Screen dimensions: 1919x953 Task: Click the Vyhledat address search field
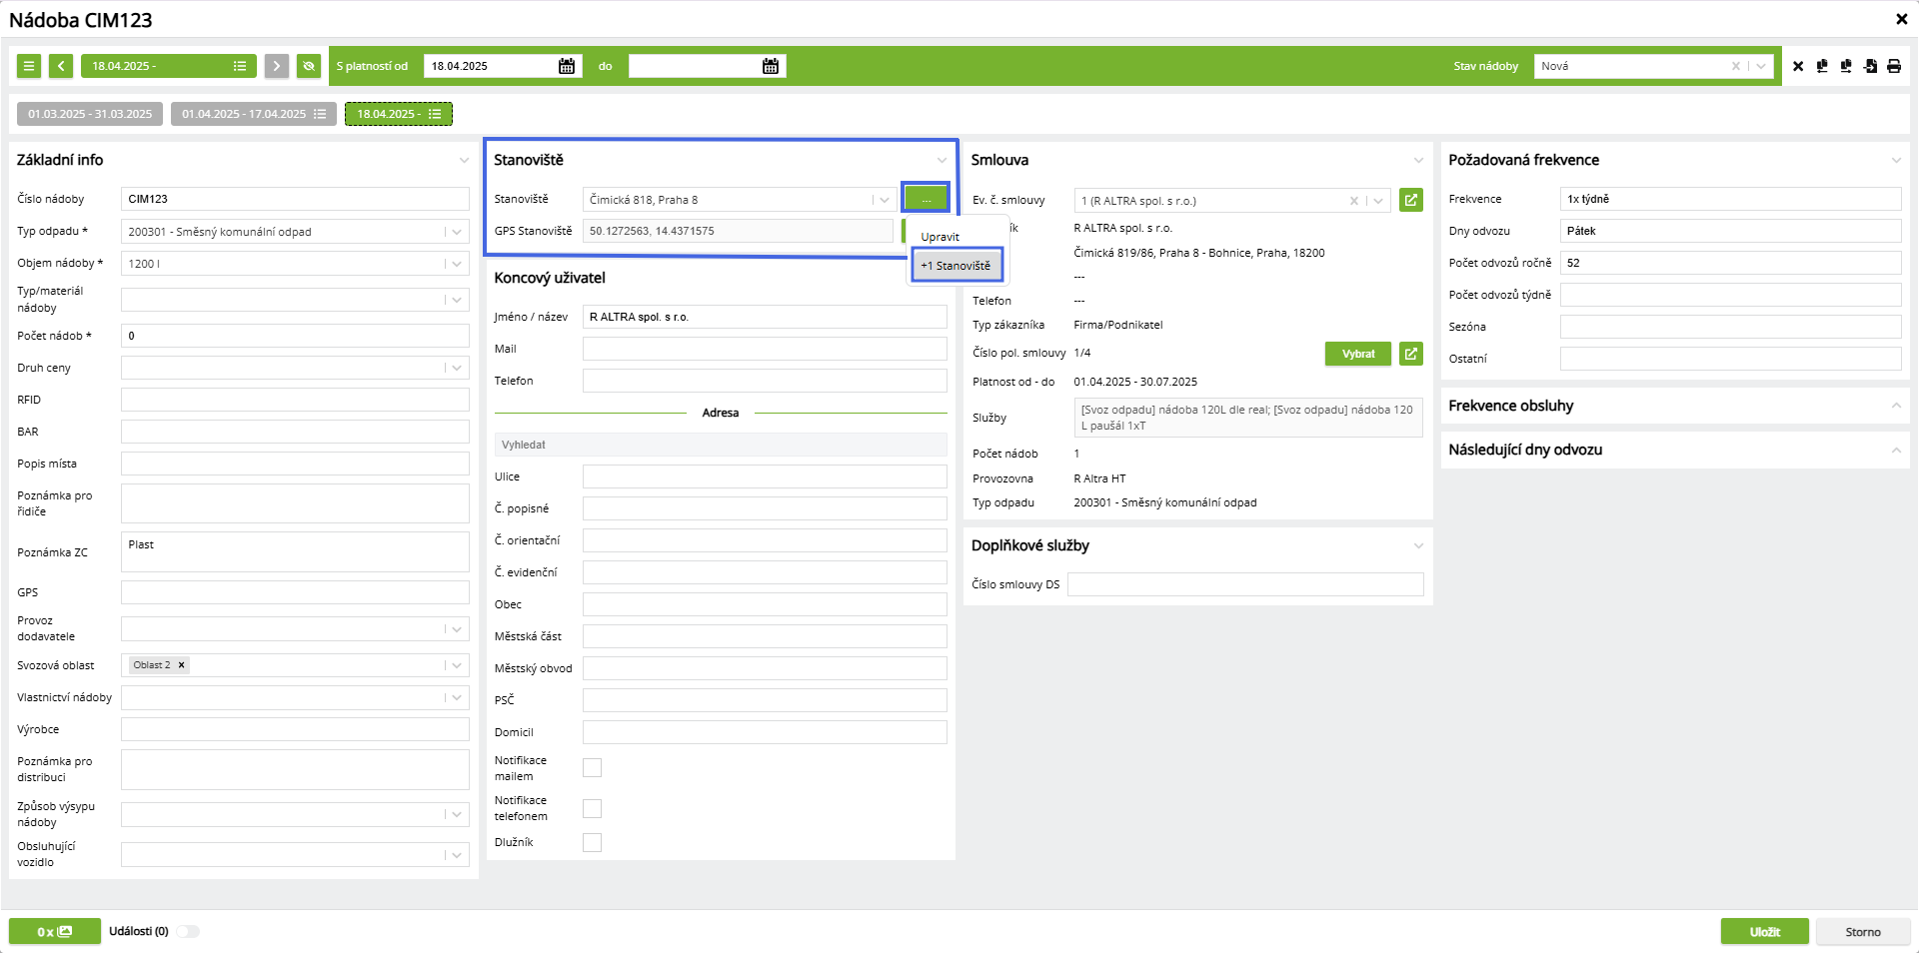[721, 445]
